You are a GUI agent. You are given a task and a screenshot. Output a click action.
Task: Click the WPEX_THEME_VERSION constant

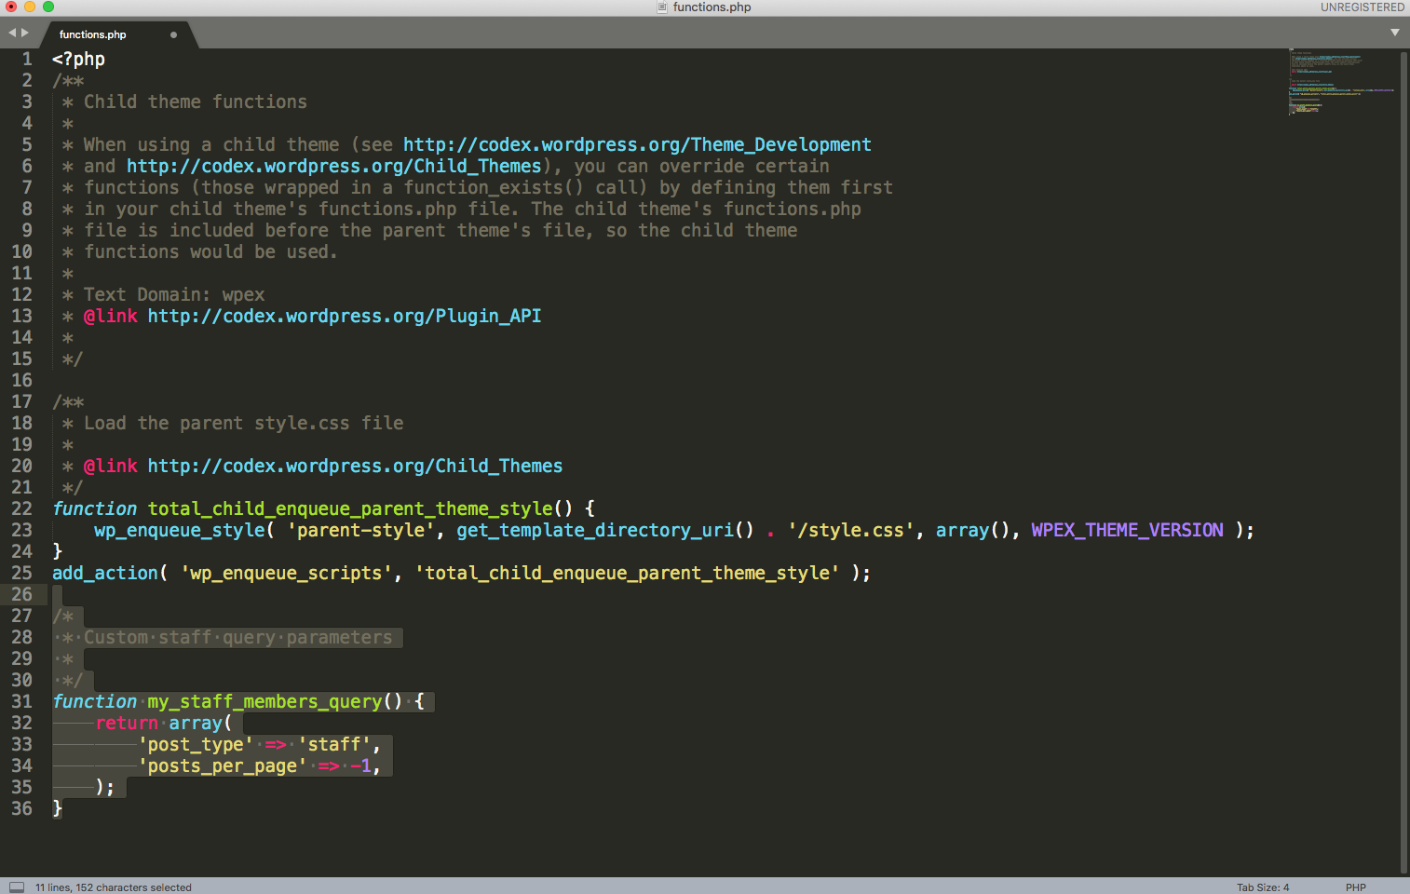(x=1127, y=530)
